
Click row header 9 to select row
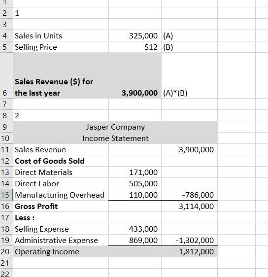(x=6, y=127)
